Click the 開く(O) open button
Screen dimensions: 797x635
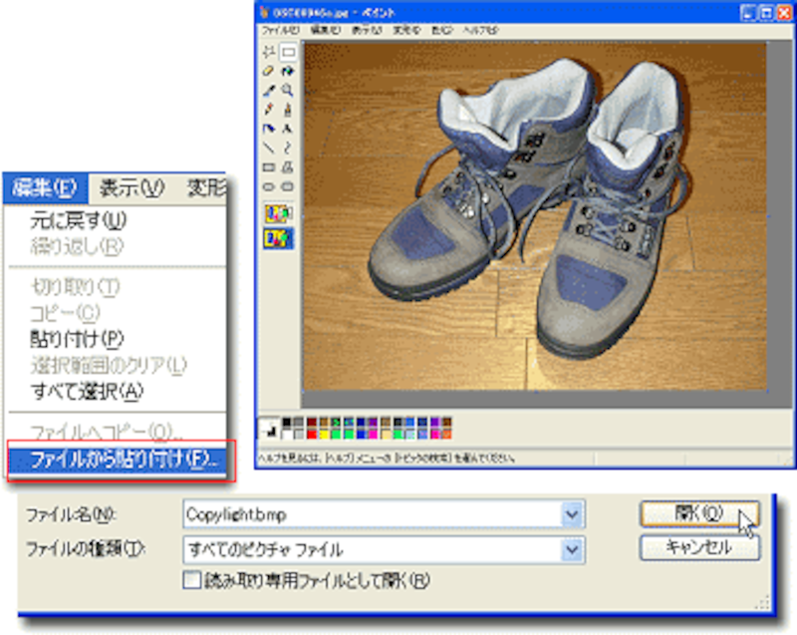coord(700,513)
